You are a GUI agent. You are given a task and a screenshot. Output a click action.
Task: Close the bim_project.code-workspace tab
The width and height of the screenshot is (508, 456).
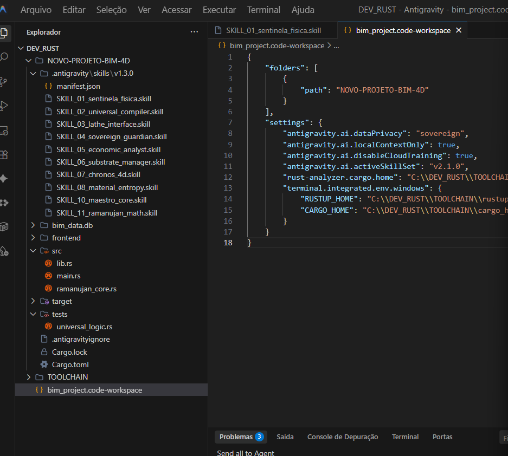459,30
